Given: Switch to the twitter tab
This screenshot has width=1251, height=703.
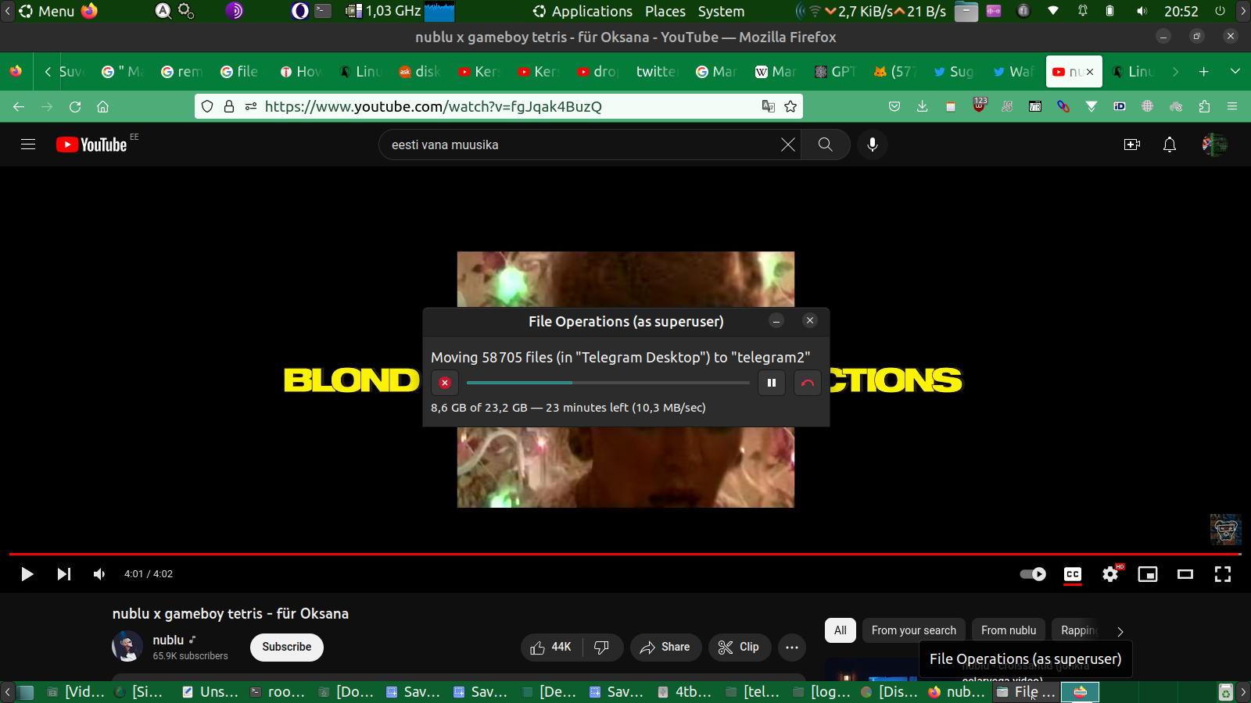Looking at the screenshot, I should pyautogui.click(x=656, y=72).
